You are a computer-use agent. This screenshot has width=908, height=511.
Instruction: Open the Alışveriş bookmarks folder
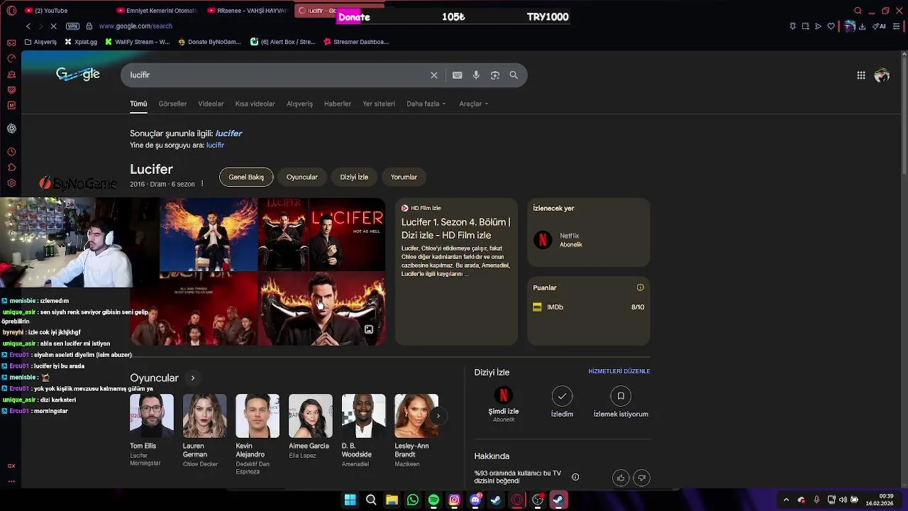pyautogui.click(x=40, y=42)
